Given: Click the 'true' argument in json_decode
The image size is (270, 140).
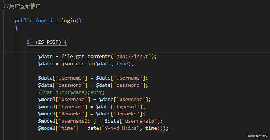Looking at the screenshot, I should coord(122,64).
